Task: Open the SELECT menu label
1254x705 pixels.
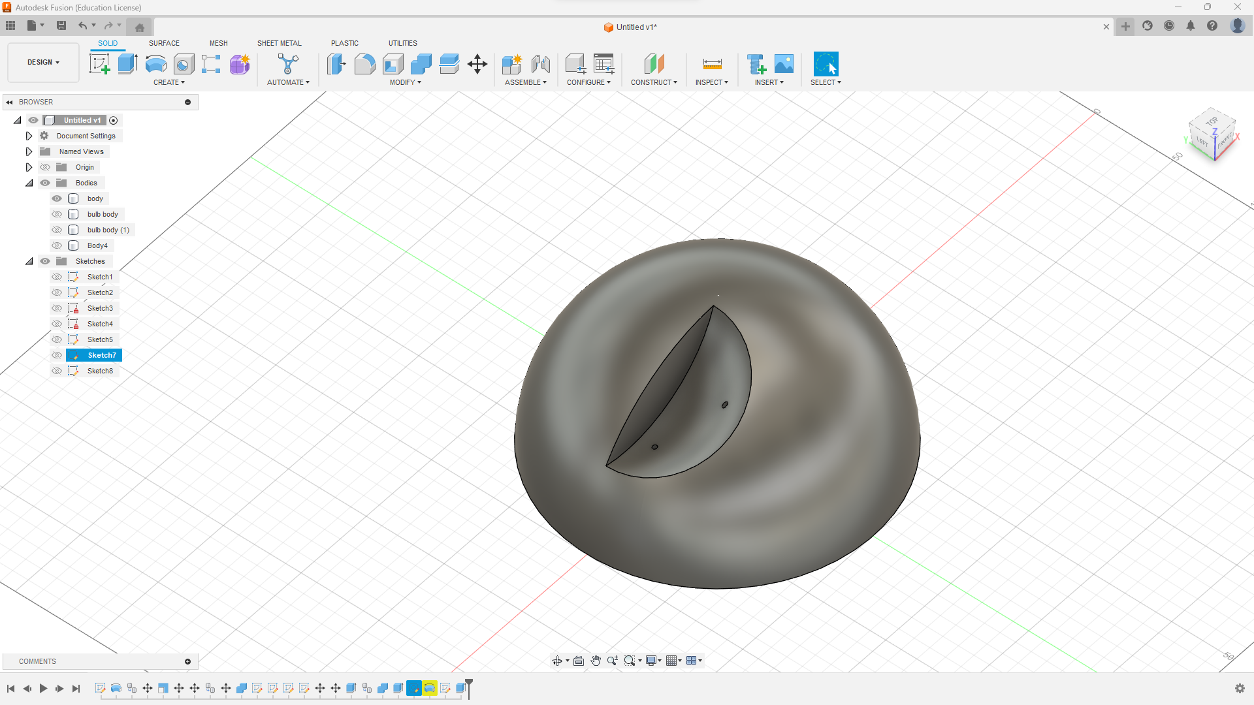Action: tap(826, 82)
